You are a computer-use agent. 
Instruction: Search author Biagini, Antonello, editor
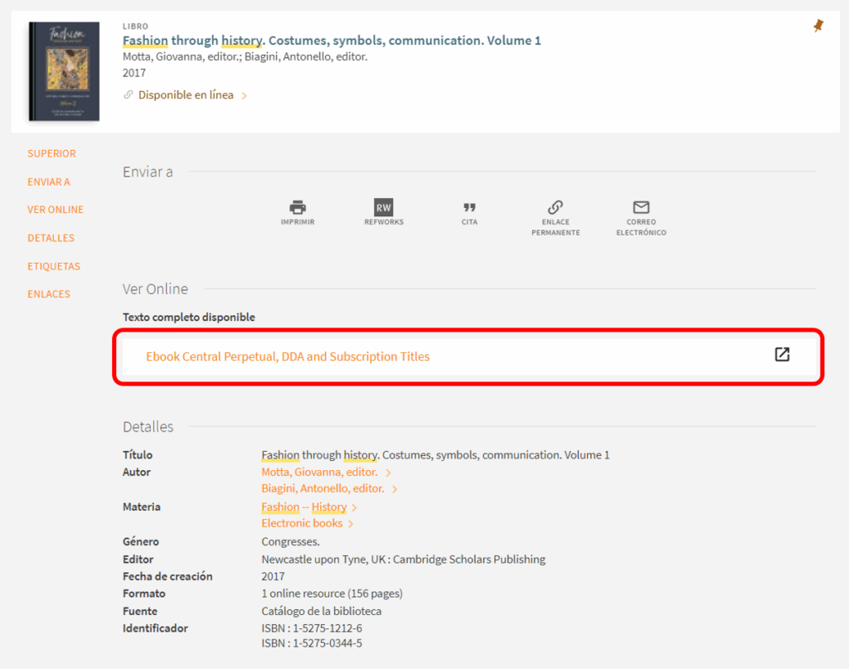point(323,489)
